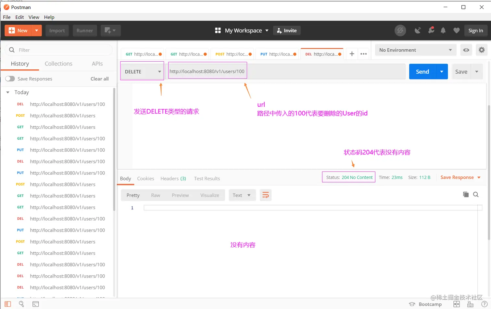
Task: Switch two-pane layout icon in status bar
Action: coord(457,304)
